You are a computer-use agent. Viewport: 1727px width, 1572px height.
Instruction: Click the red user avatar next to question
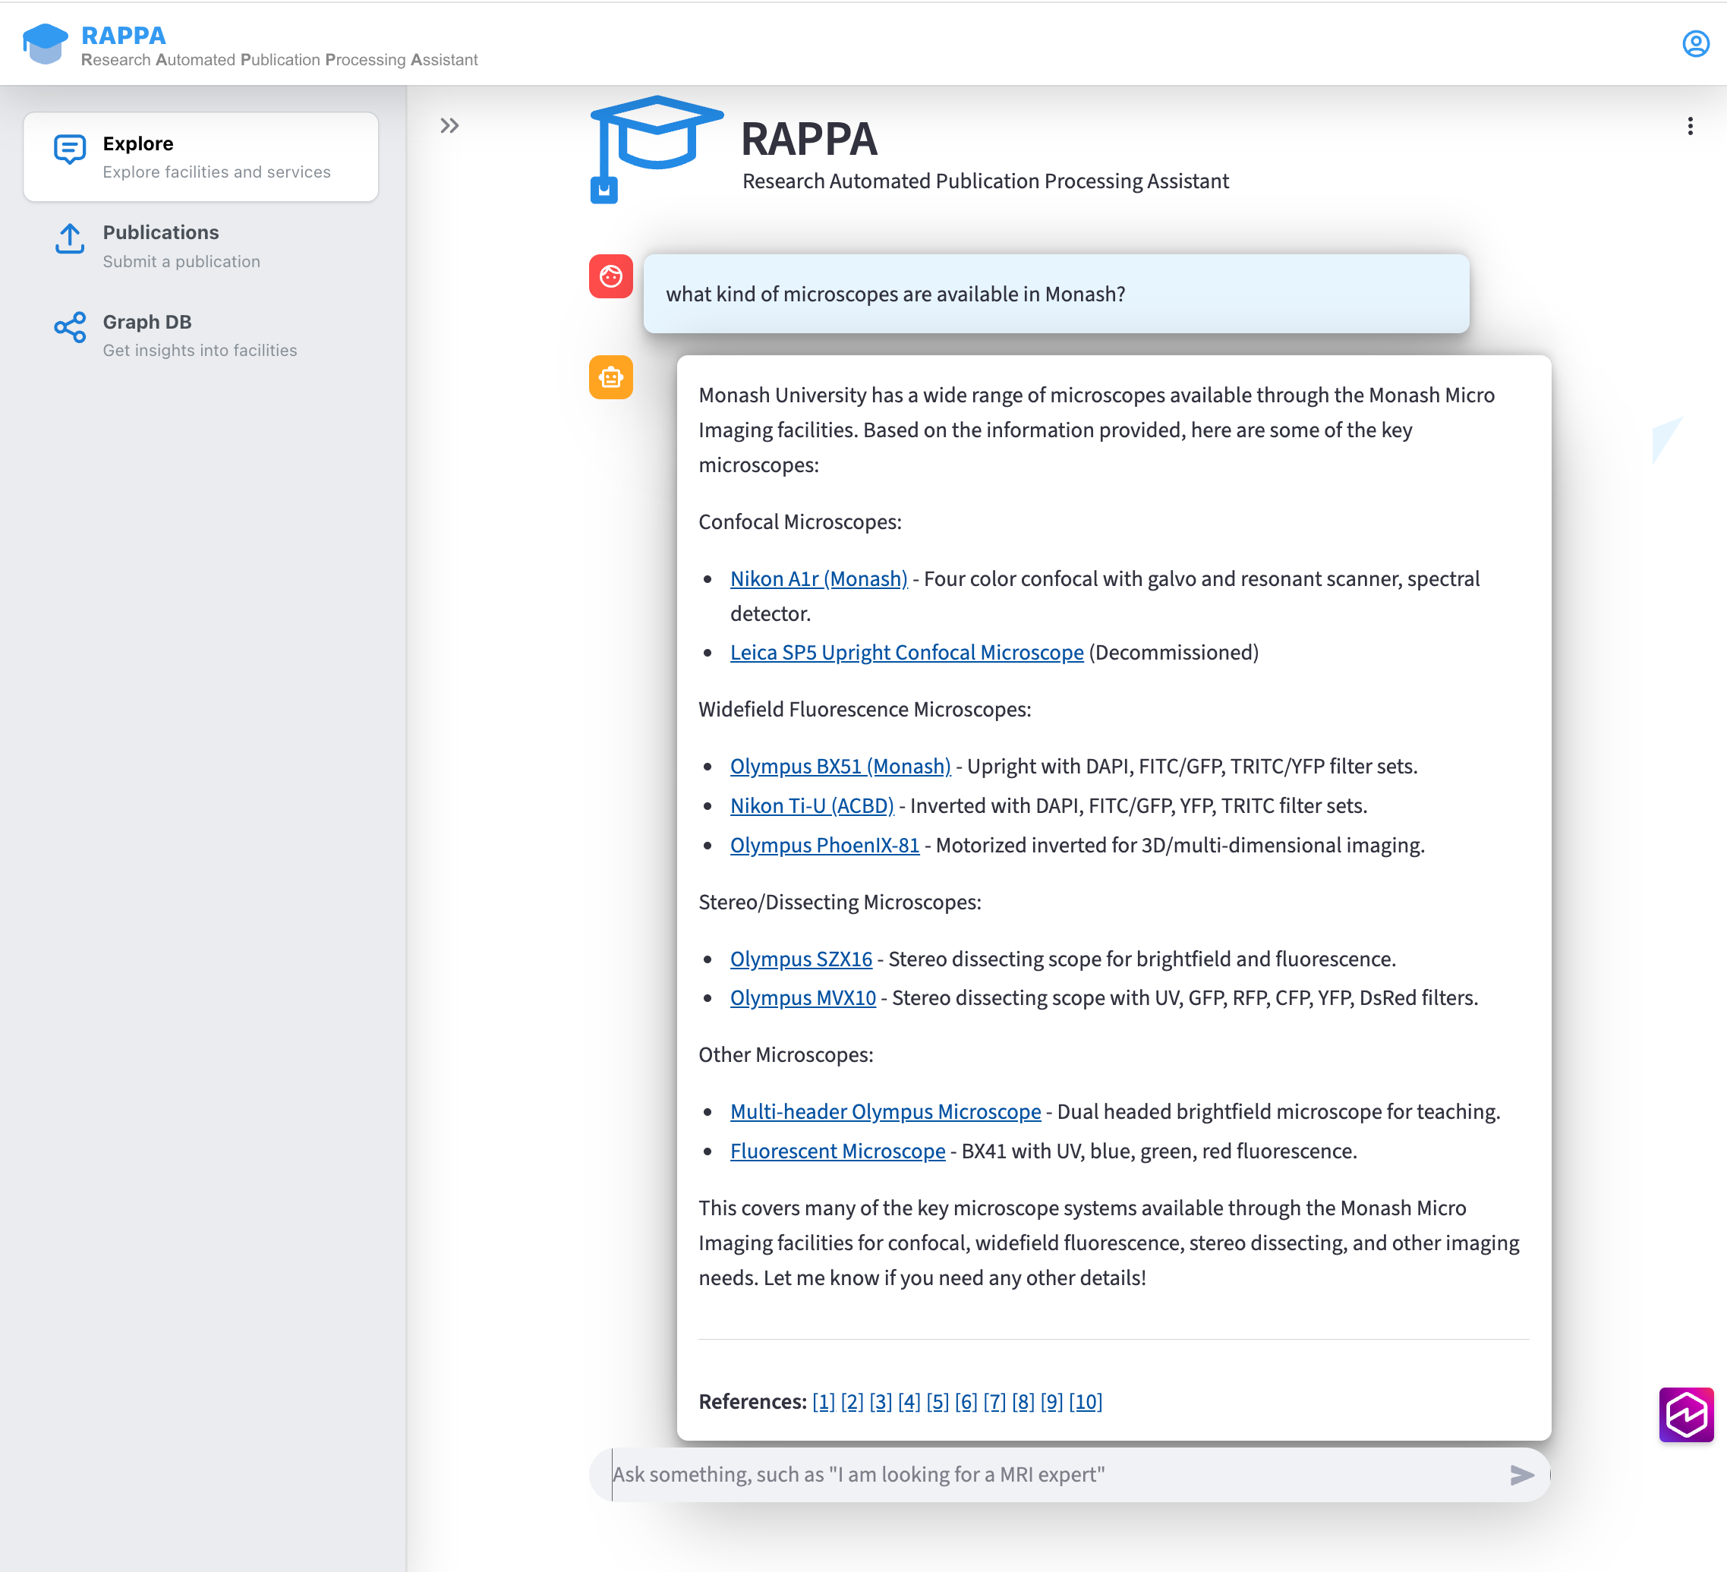click(x=610, y=276)
